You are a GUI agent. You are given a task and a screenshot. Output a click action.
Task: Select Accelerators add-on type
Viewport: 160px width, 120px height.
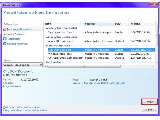pos(13,39)
